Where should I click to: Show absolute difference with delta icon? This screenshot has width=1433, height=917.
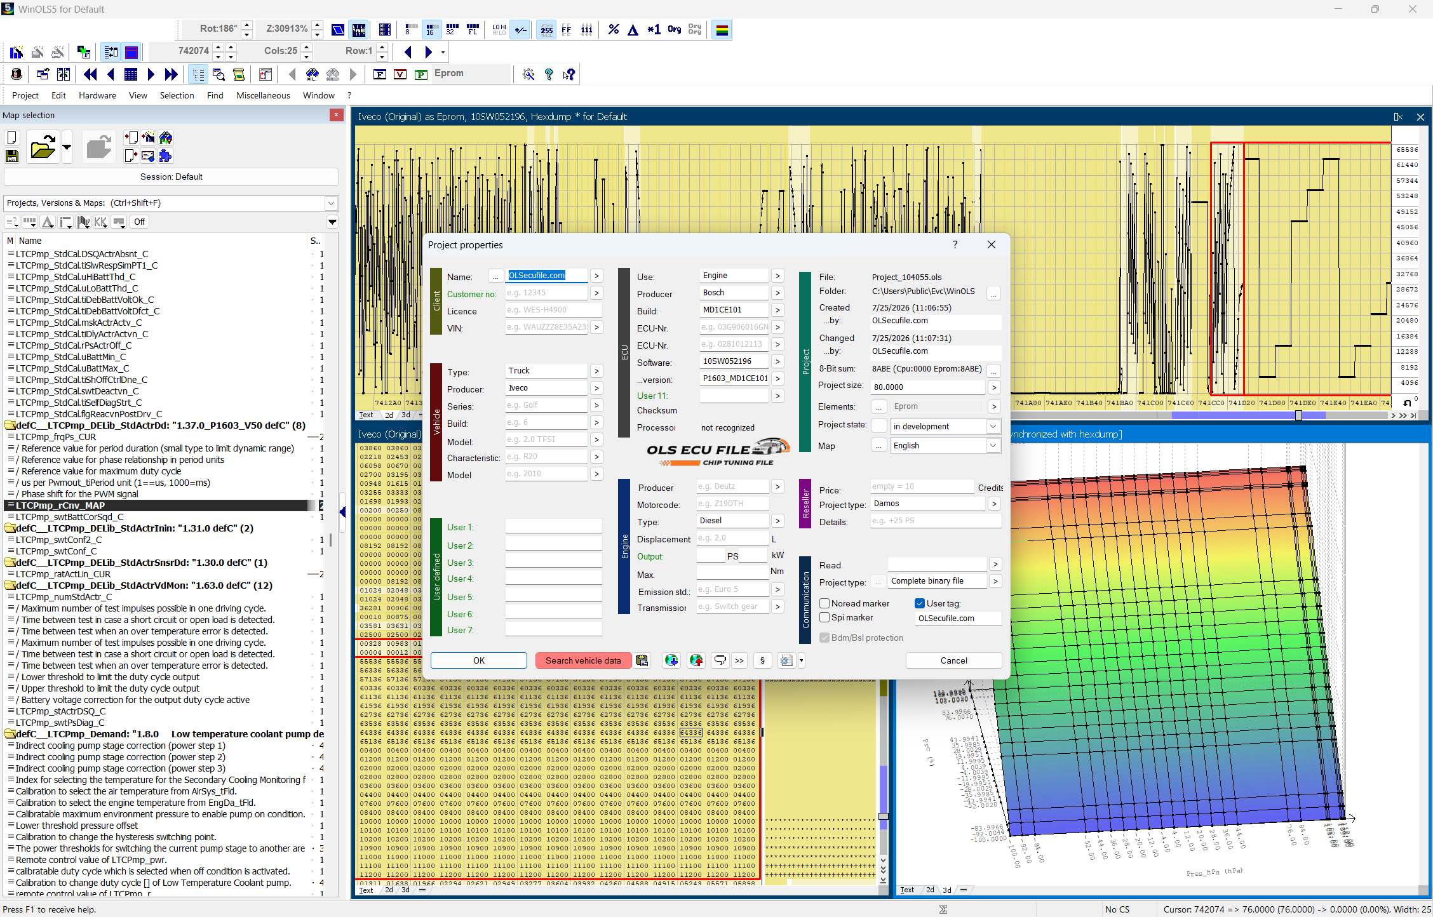pos(633,30)
